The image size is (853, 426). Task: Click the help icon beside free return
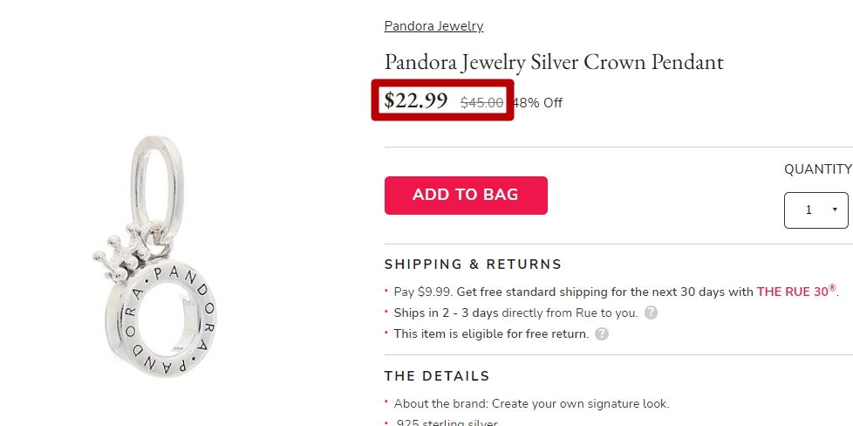click(x=601, y=334)
